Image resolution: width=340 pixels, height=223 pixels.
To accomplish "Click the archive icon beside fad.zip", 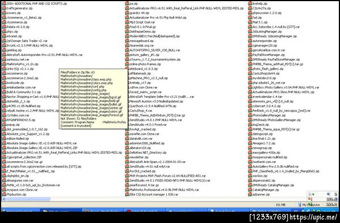I will point(250,18).
